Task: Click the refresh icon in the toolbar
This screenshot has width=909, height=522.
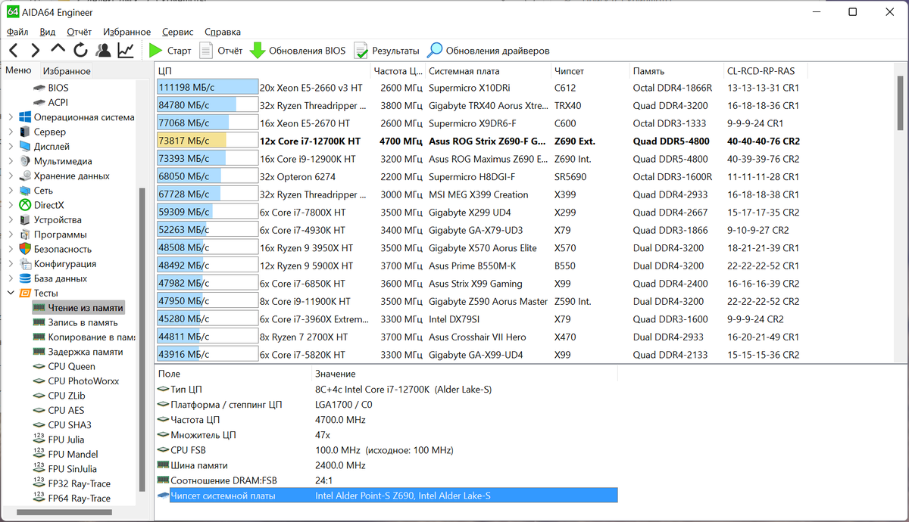Action: (x=80, y=51)
